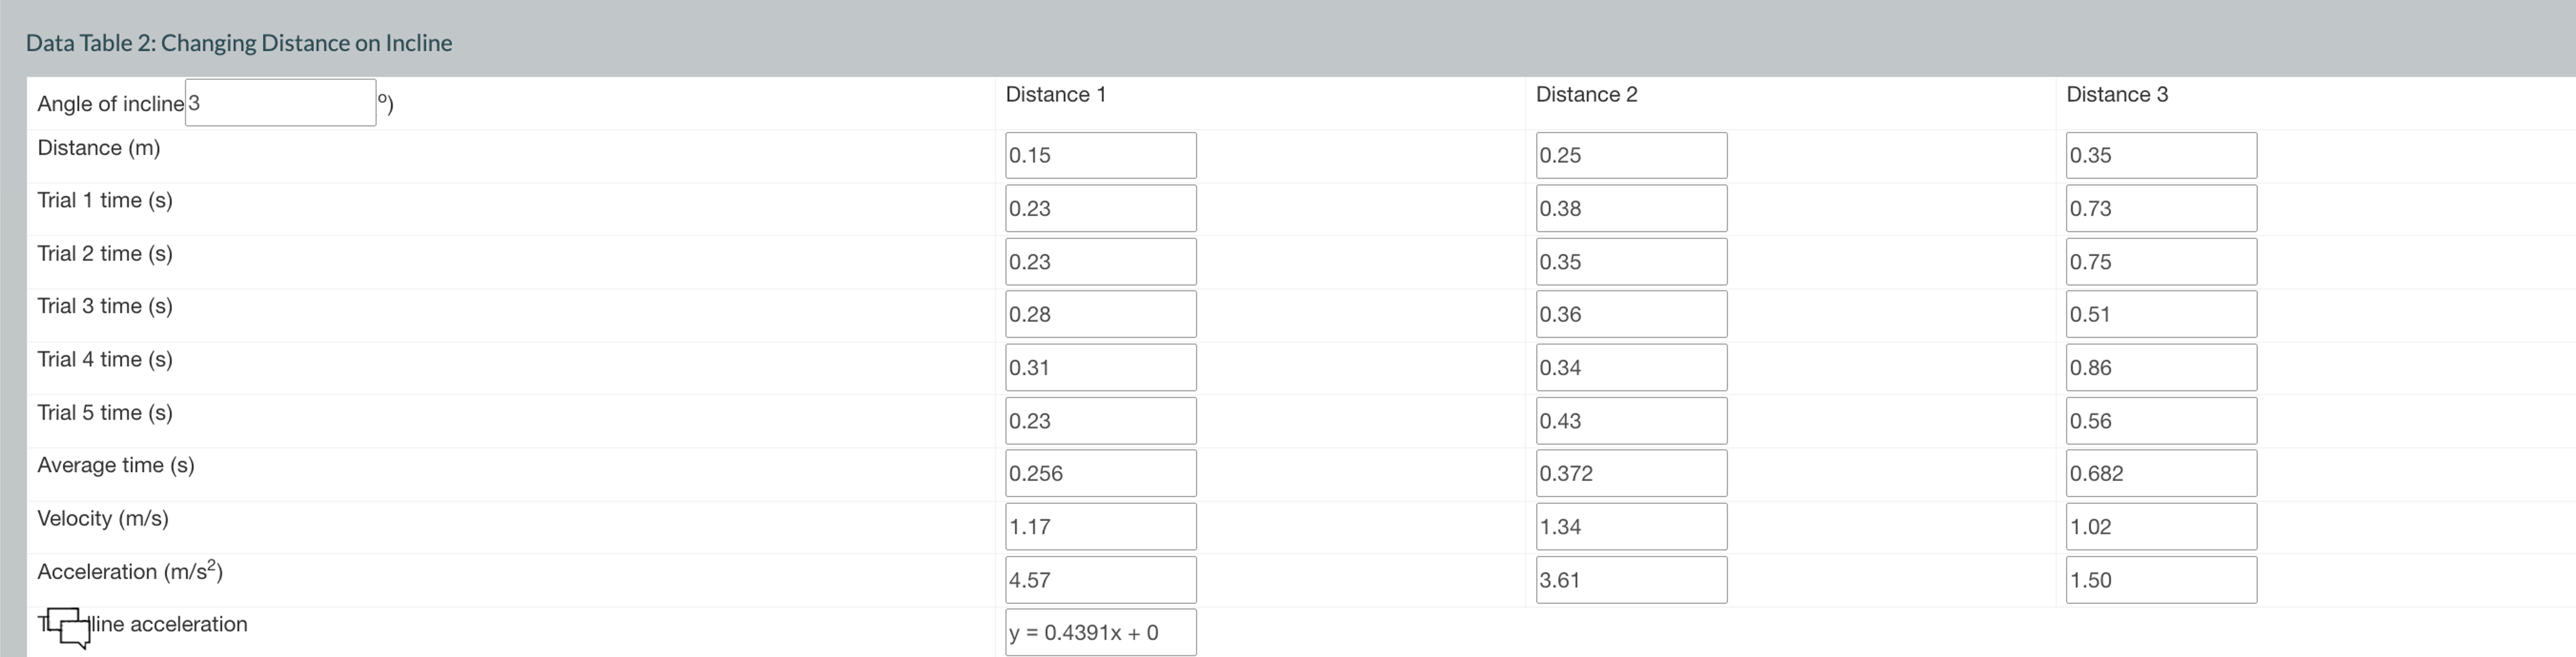Select the Distance 2 column header

point(1586,94)
